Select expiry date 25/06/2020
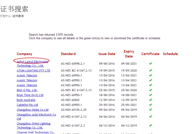192x134 pixels. 129,90
